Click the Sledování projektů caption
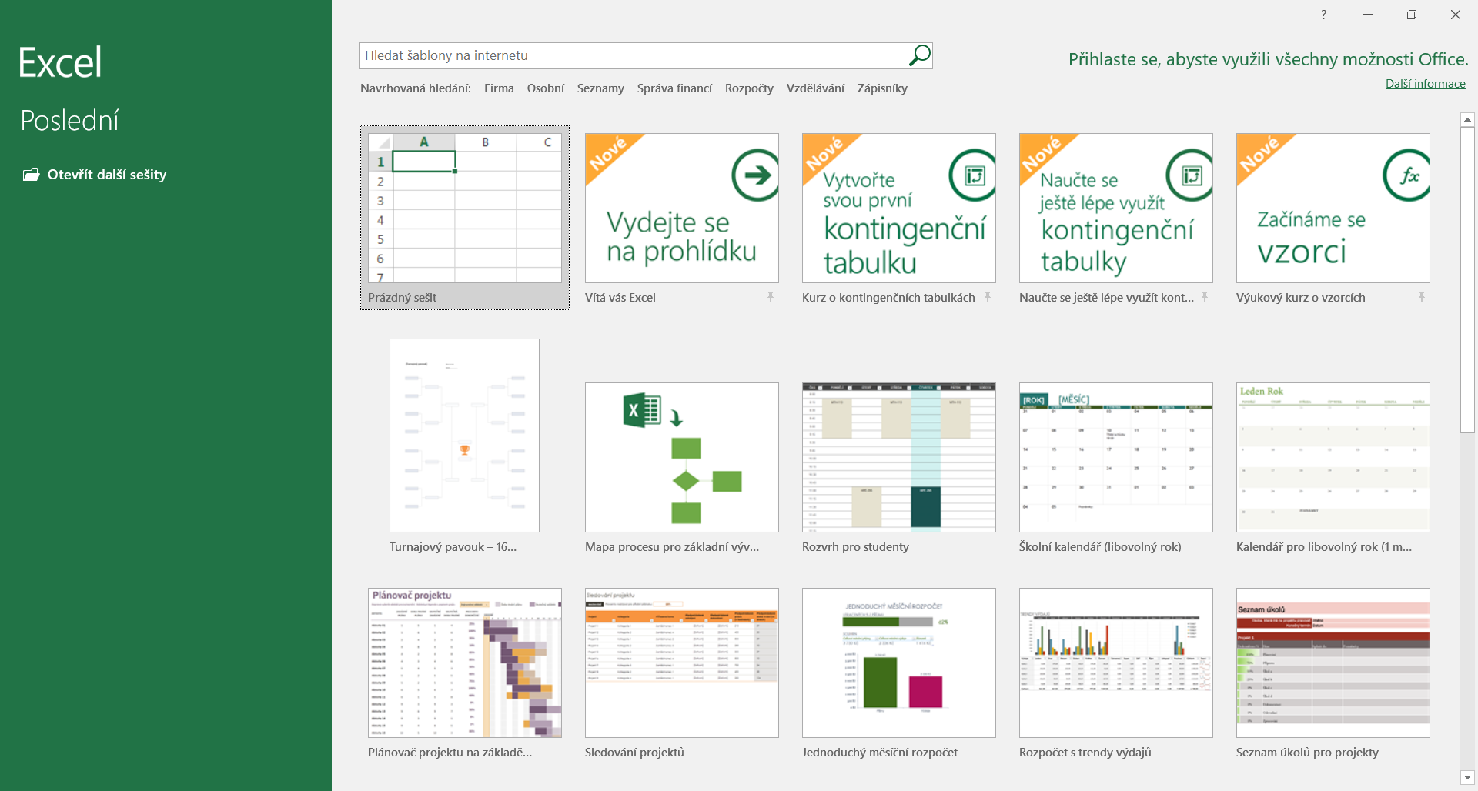Screen dimensions: 1478x791 634,753
